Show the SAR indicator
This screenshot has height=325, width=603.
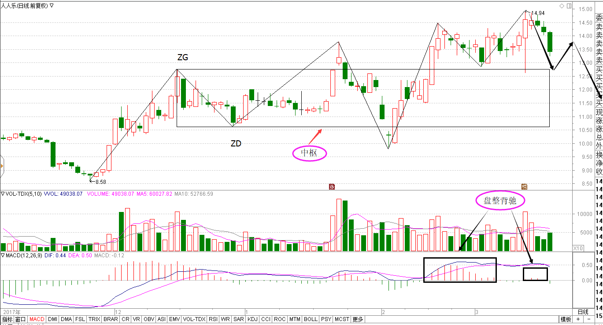239,319
